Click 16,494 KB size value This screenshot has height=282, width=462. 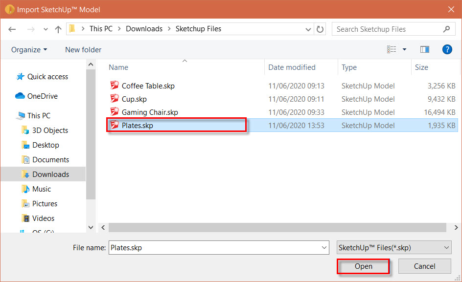[x=439, y=112]
